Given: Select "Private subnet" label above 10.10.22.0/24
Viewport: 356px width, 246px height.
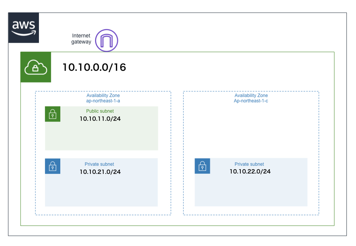Looking at the screenshot, I should pos(249,164).
